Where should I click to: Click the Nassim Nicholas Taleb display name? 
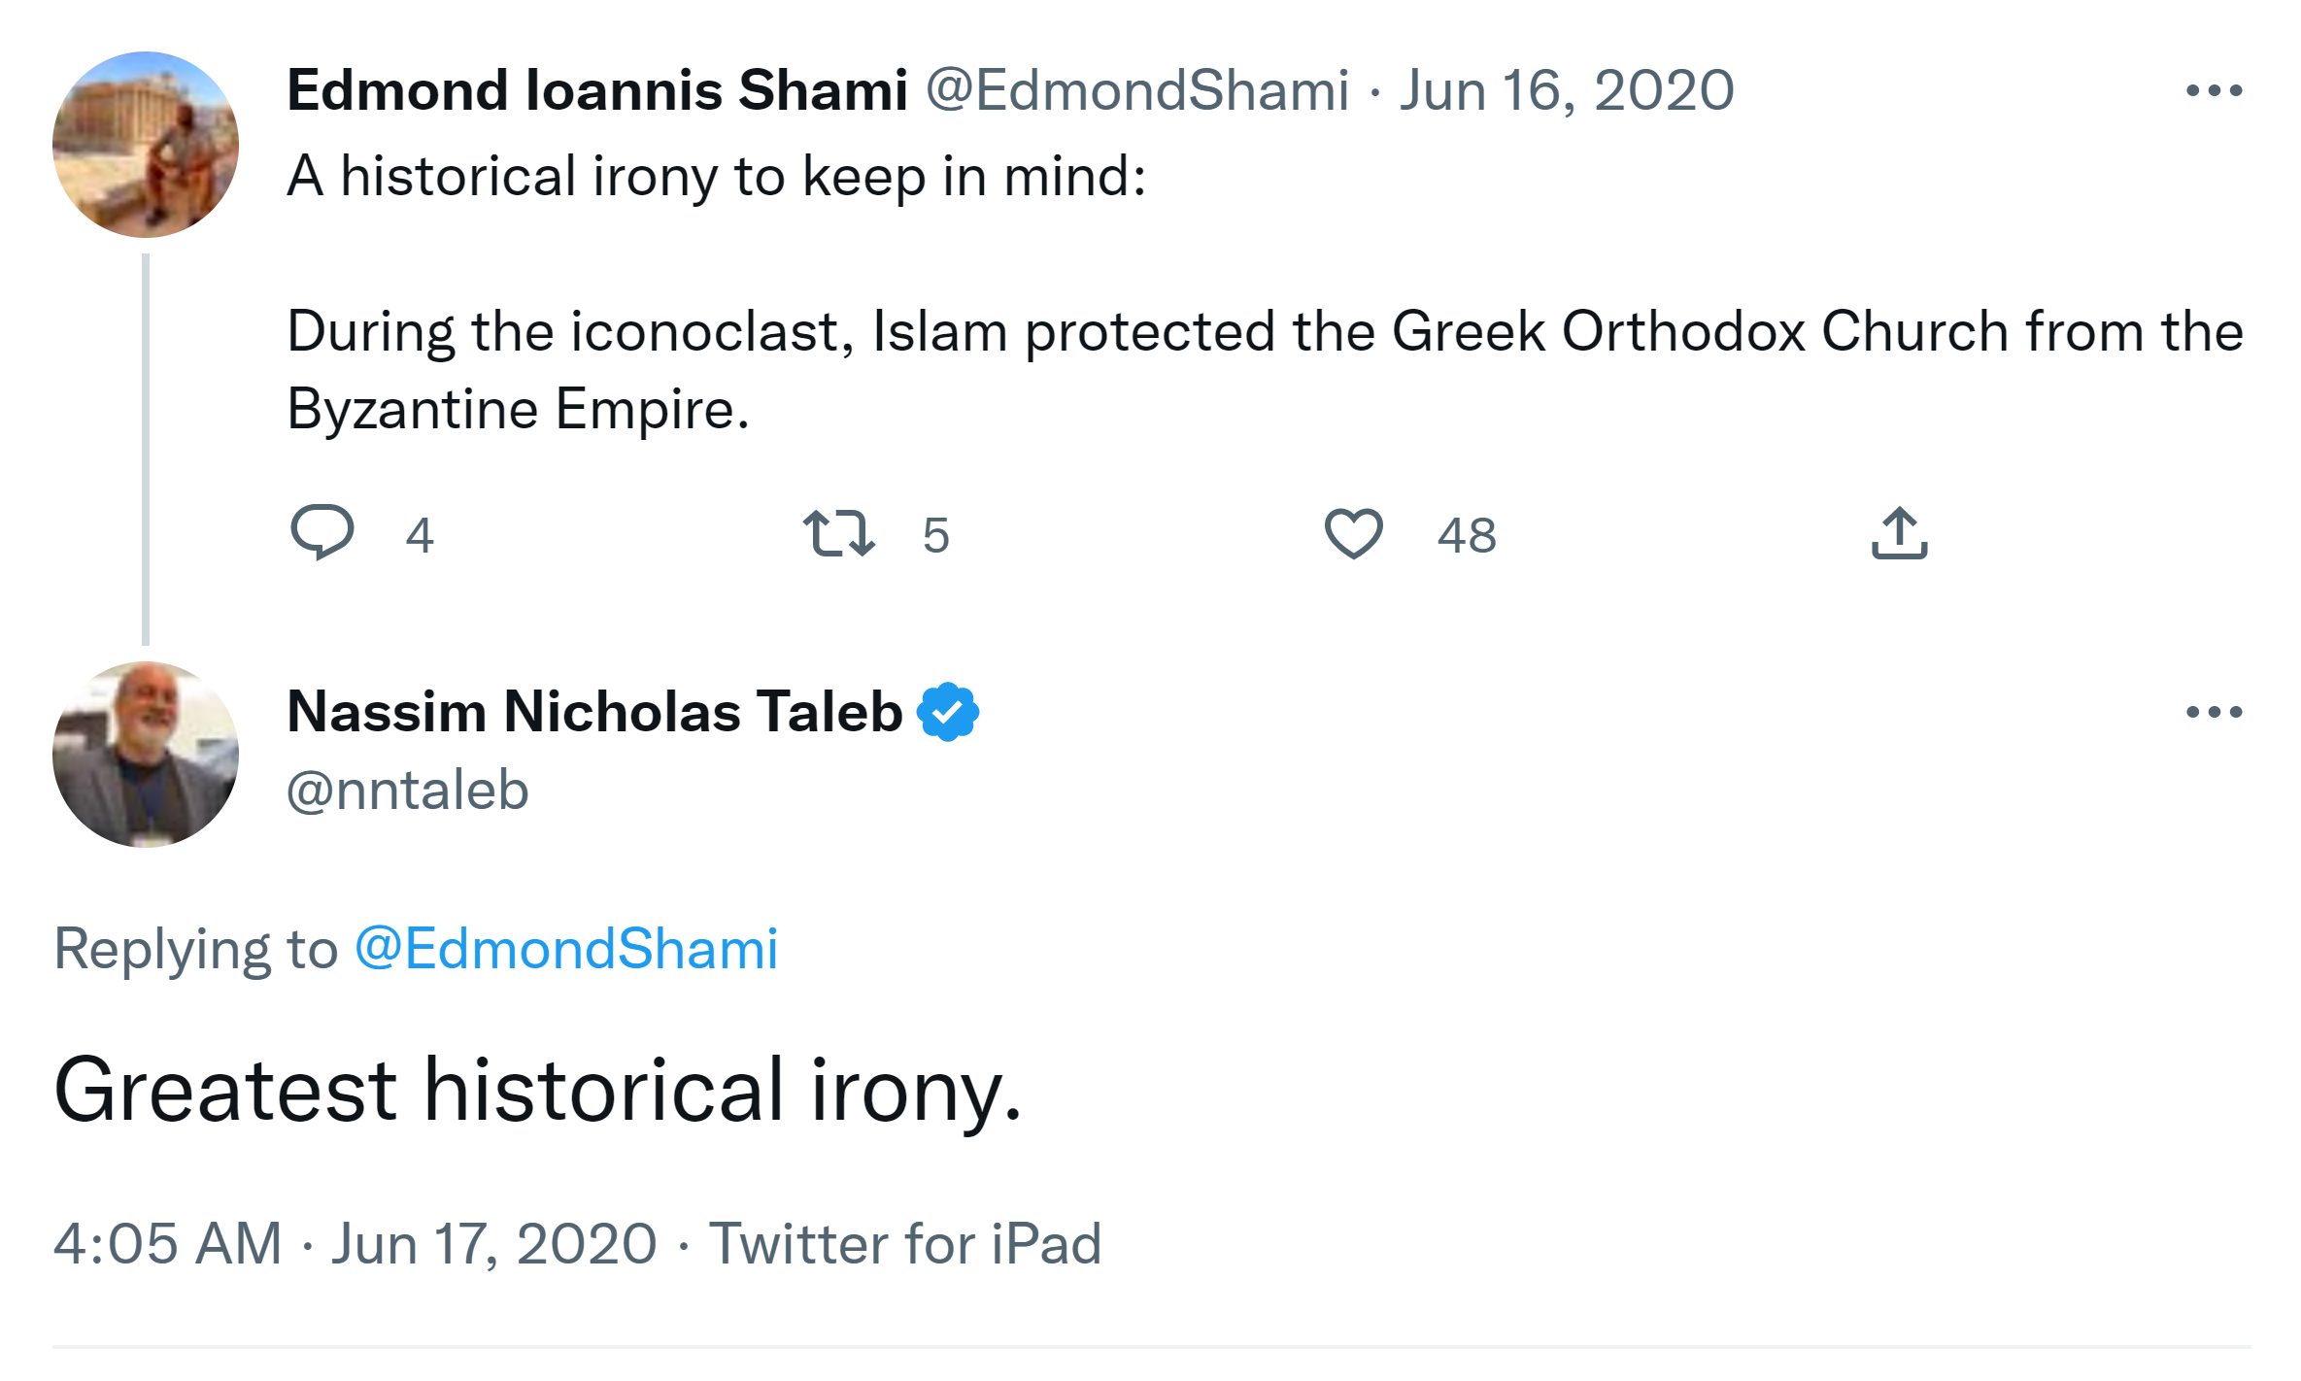point(594,712)
